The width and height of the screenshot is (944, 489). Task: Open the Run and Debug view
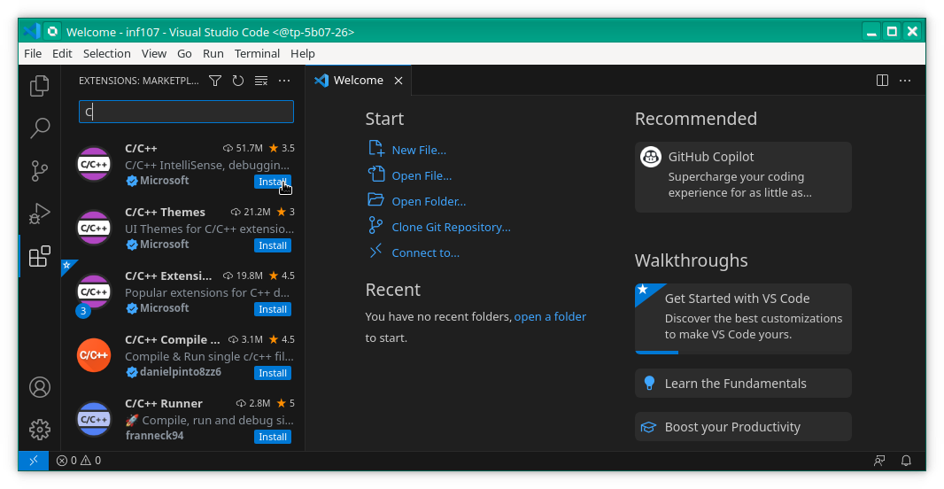point(40,213)
